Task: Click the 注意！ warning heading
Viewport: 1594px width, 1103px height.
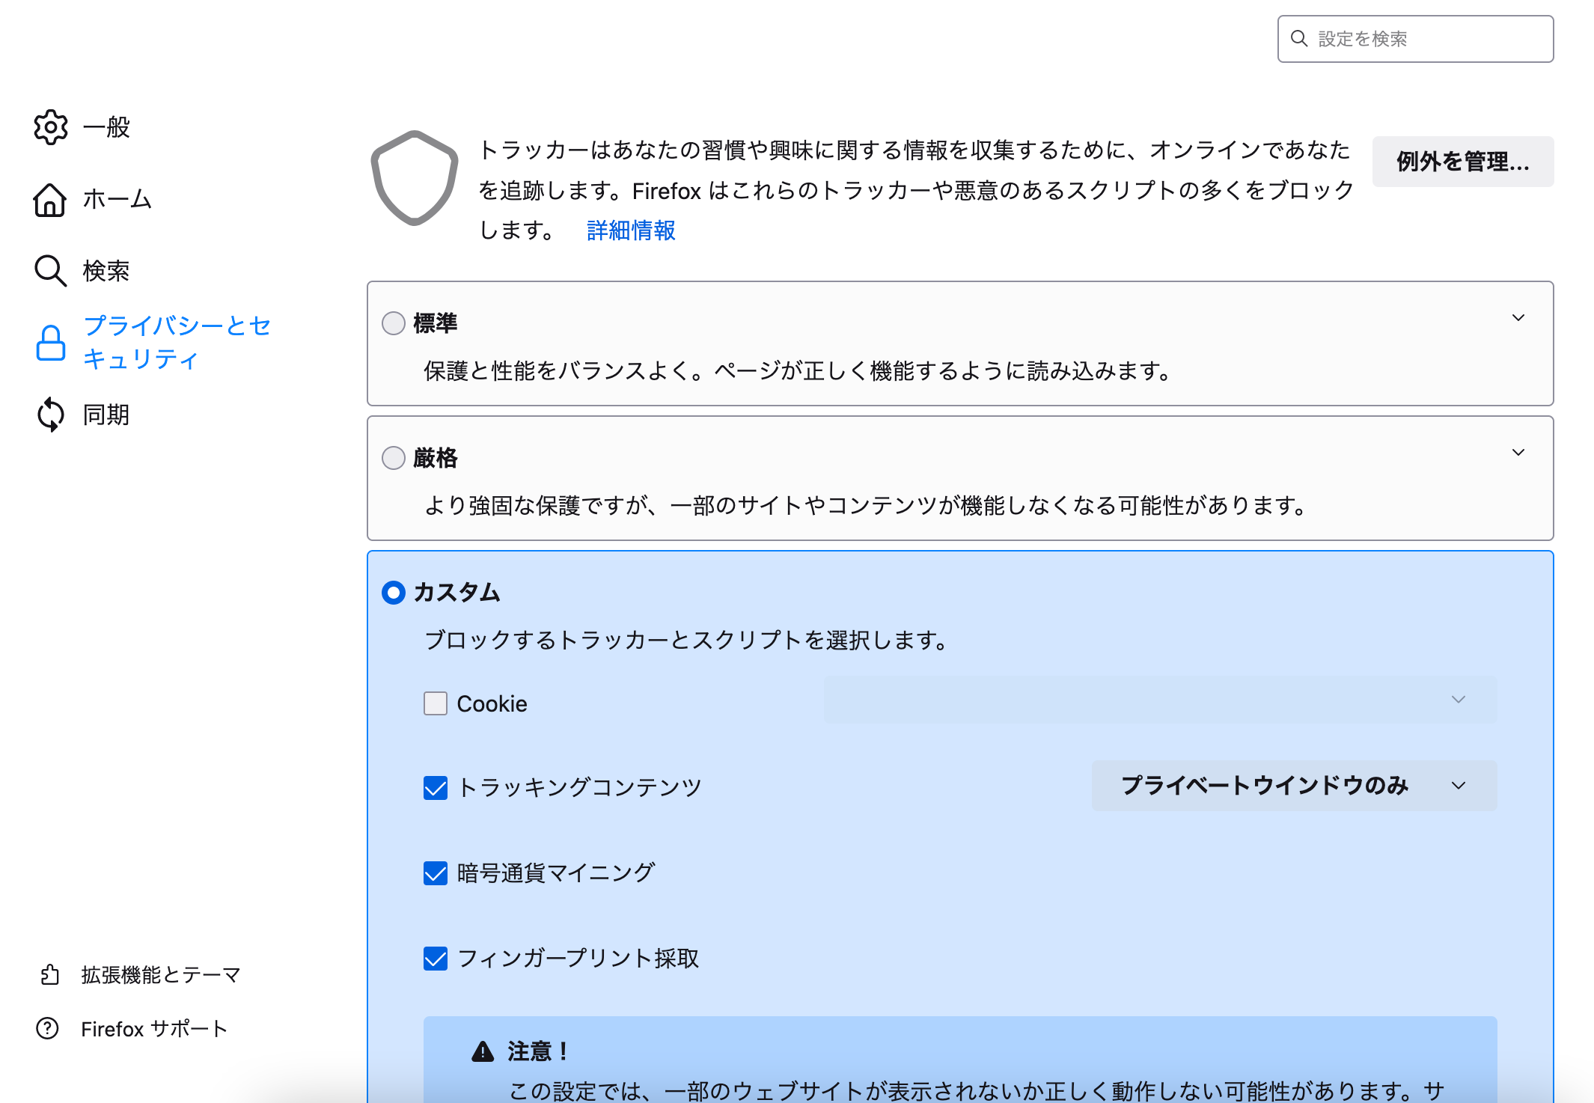Action: coord(538,1051)
